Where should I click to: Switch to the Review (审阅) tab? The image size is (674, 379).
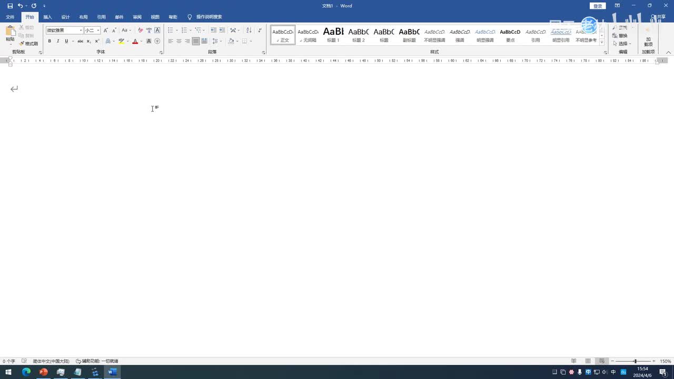(x=137, y=17)
